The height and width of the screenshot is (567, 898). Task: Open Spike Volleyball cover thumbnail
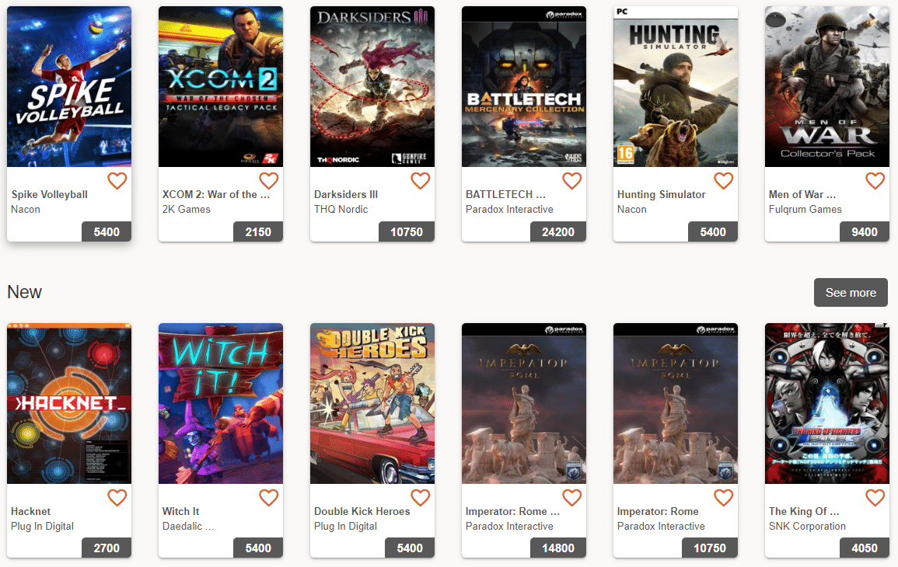[x=69, y=86]
